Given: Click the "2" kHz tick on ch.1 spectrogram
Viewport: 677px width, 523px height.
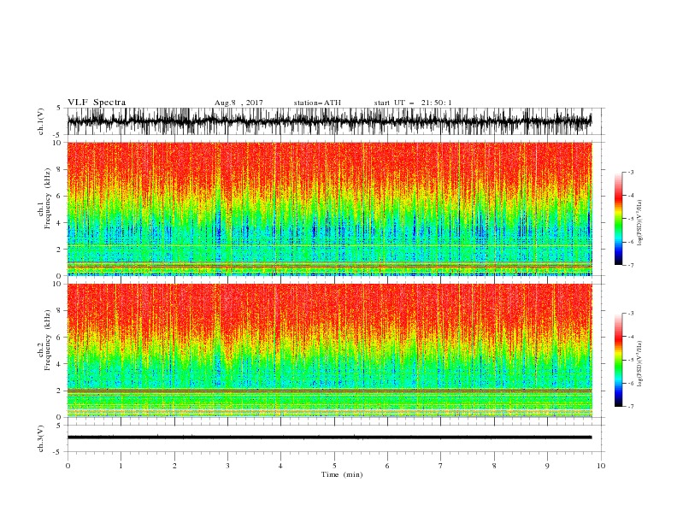Looking at the screenshot, I should tap(59, 250).
